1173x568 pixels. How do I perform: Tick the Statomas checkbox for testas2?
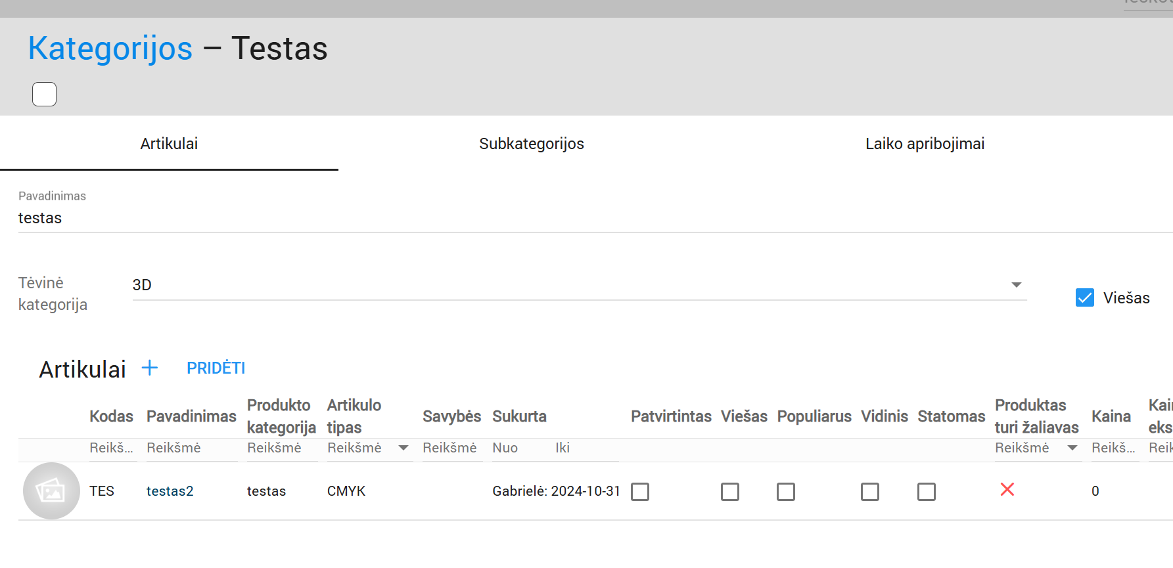pyautogui.click(x=926, y=492)
